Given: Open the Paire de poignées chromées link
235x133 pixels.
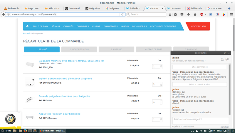Looking at the screenshot, I should pos(64,96).
